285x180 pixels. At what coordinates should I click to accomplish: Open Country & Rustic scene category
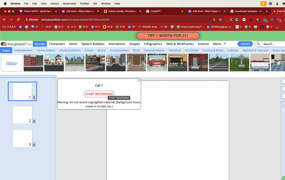pos(213,50)
